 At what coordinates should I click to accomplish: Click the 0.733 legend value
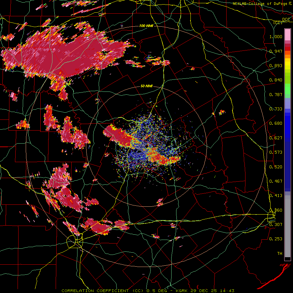(x=276, y=109)
